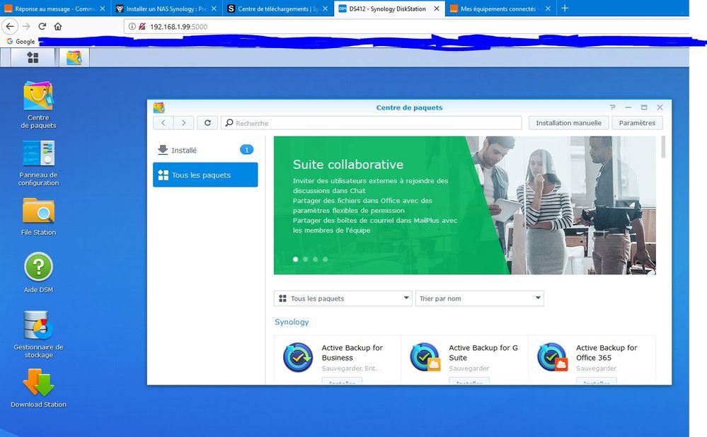Open Panneau de configuration desktop icon
The width and height of the screenshot is (707, 437).
[38, 154]
